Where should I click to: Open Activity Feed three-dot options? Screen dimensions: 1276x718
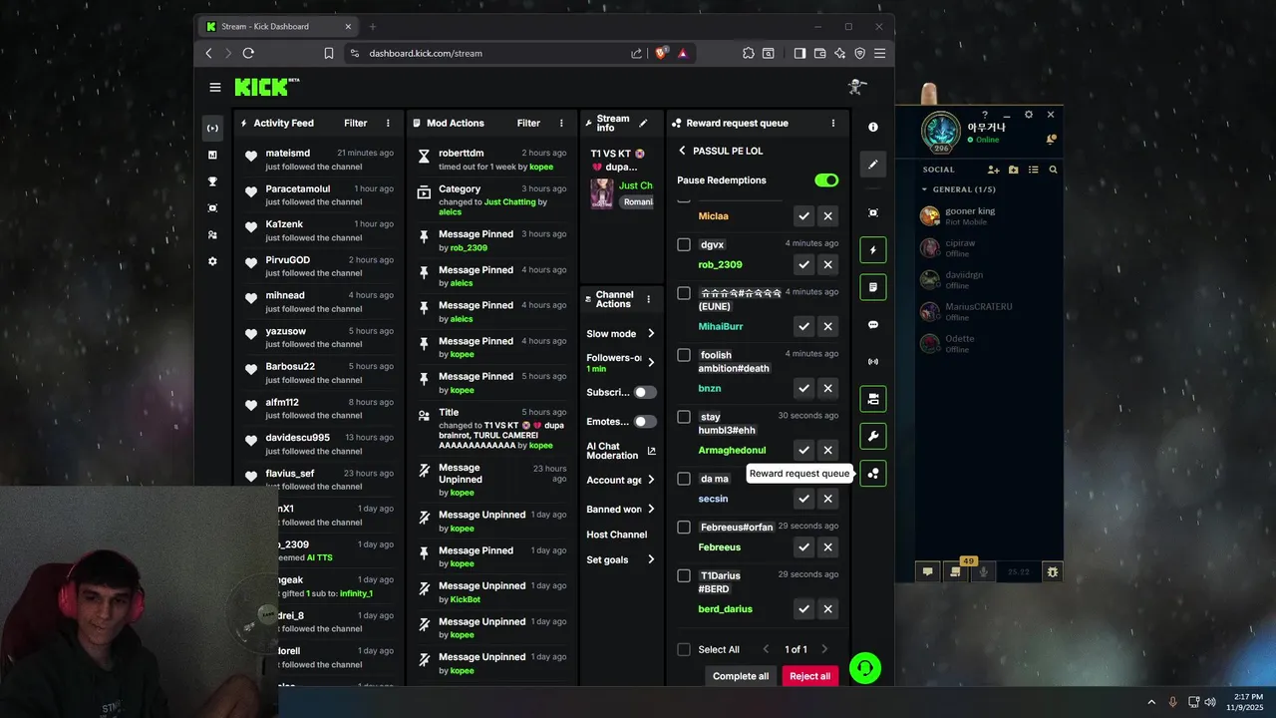coord(388,123)
